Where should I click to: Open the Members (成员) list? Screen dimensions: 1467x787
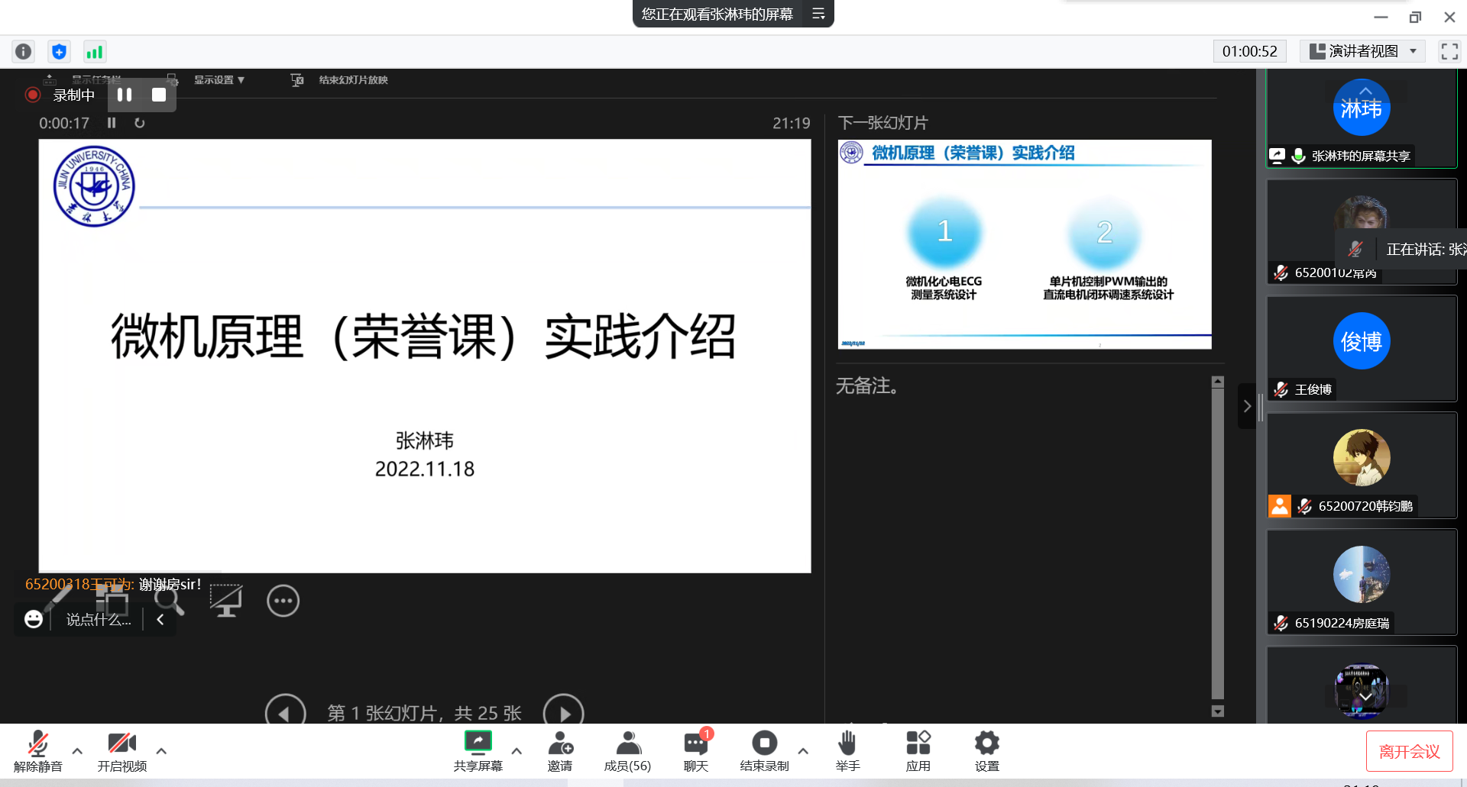point(627,750)
